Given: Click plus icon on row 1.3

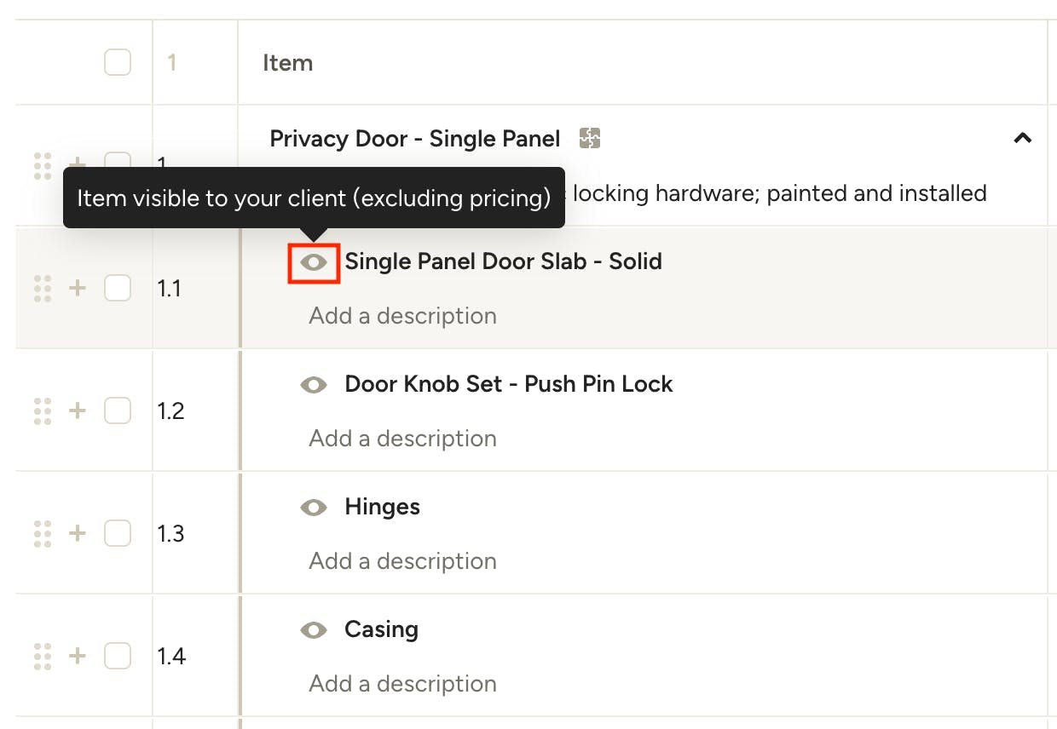Looking at the screenshot, I should [78, 533].
